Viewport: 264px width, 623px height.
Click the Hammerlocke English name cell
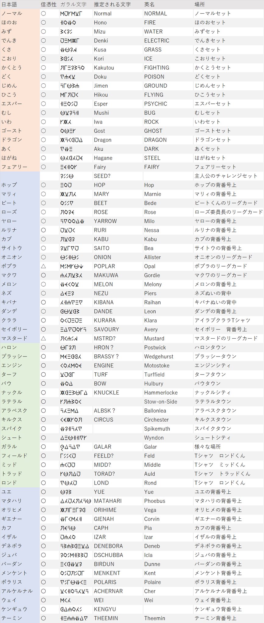tap(161, 392)
